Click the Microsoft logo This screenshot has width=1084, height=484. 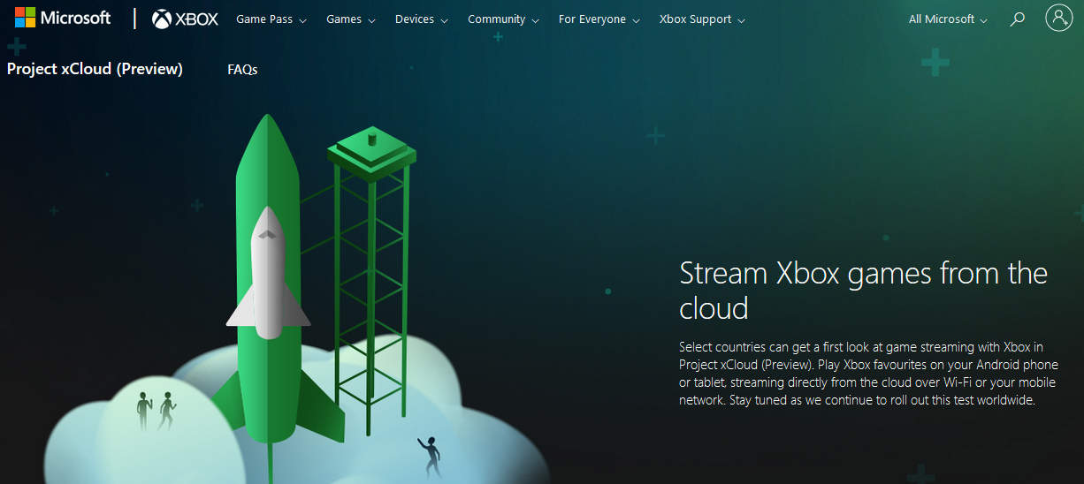pos(63,19)
